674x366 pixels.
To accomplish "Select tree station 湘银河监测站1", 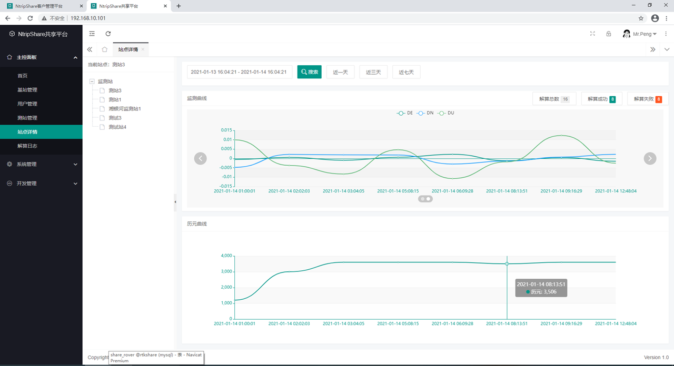I will pyautogui.click(x=125, y=109).
